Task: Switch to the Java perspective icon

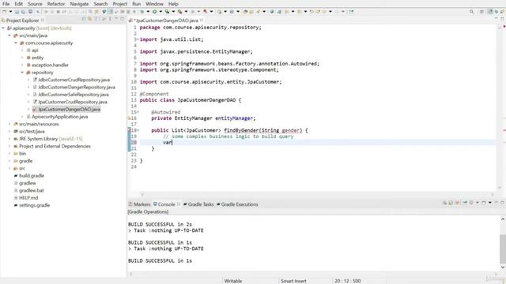Action: [490, 12]
